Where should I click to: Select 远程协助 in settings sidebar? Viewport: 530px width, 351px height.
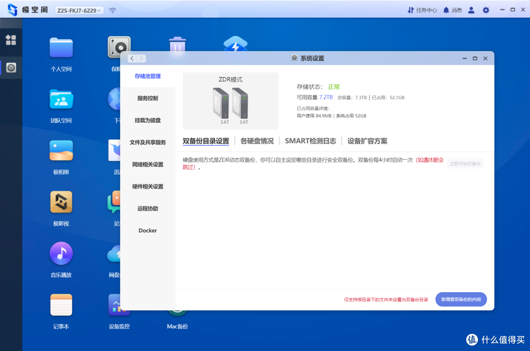148,208
